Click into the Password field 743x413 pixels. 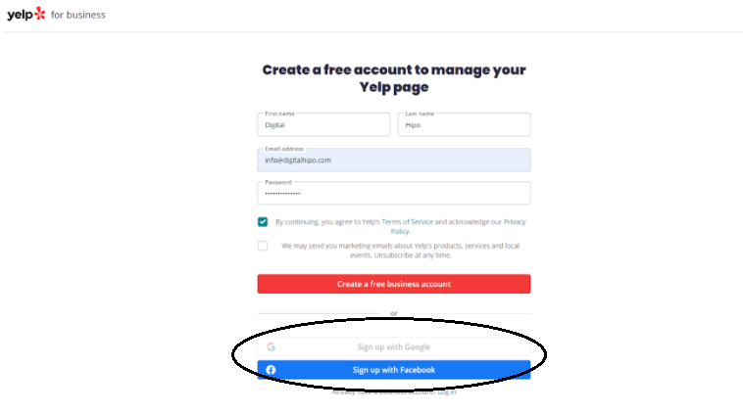[x=393, y=194]
